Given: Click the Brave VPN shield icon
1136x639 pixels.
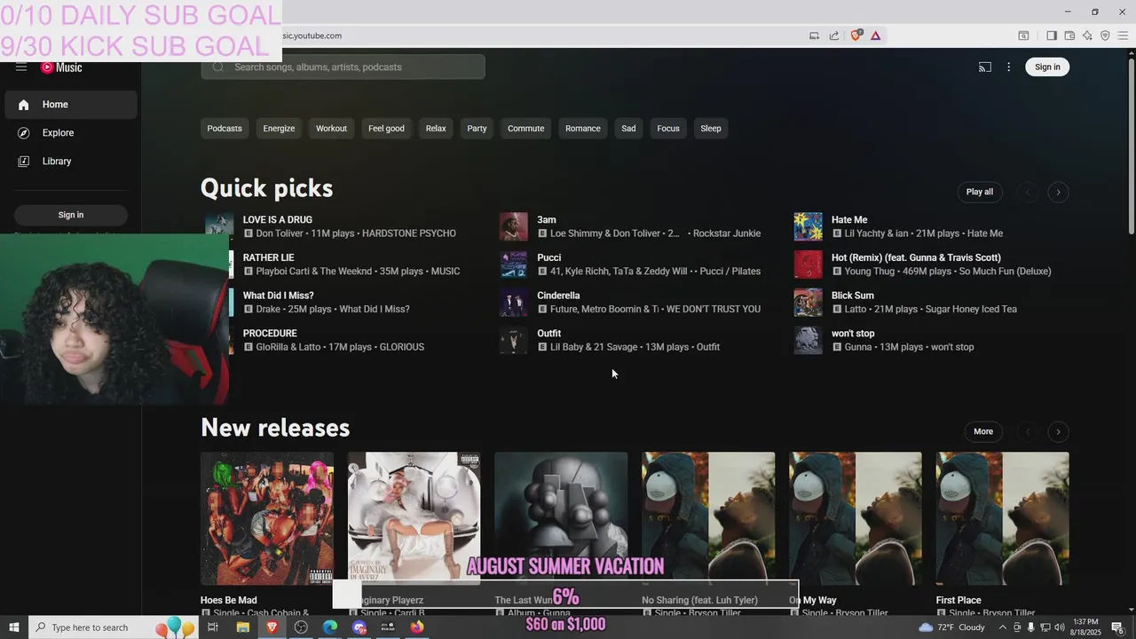Looking at the screenshot, I should point(1105,35).
